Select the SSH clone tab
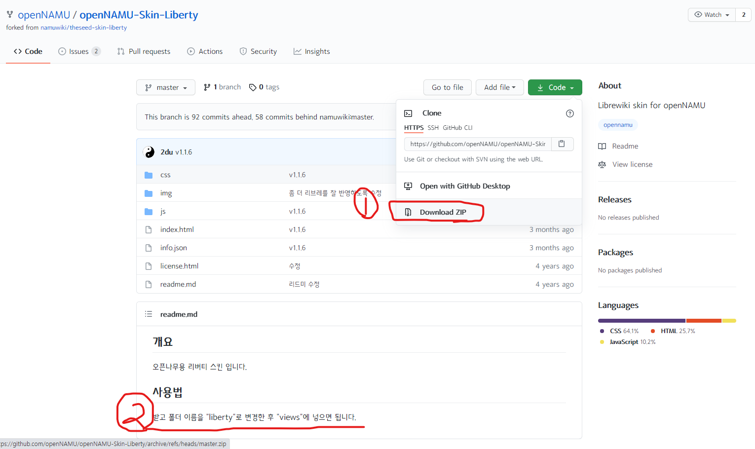Image resolution: width=755 pixels, height=449 pixels. 433,128
